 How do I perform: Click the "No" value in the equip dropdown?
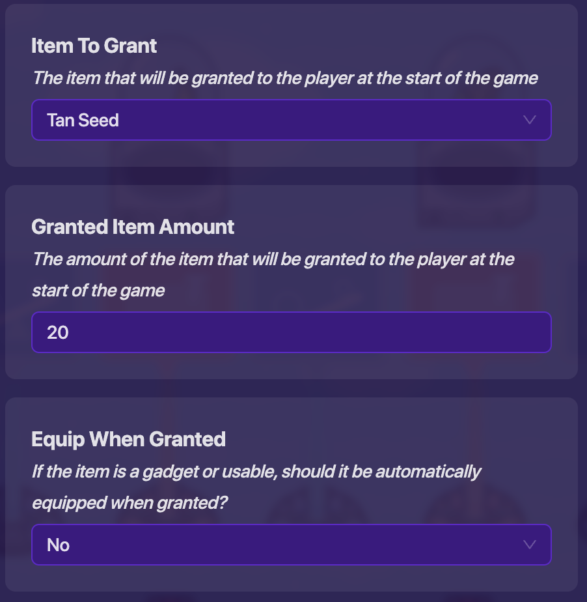(59, 545)
